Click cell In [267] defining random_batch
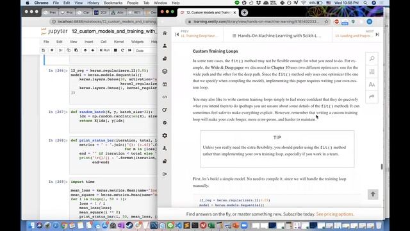 (x=113, y=121)
